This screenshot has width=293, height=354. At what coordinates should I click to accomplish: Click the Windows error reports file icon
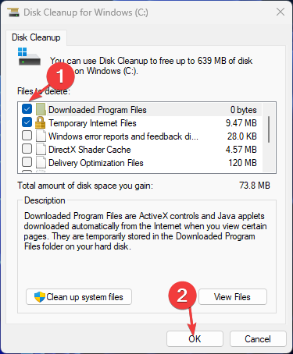point(41,136)
